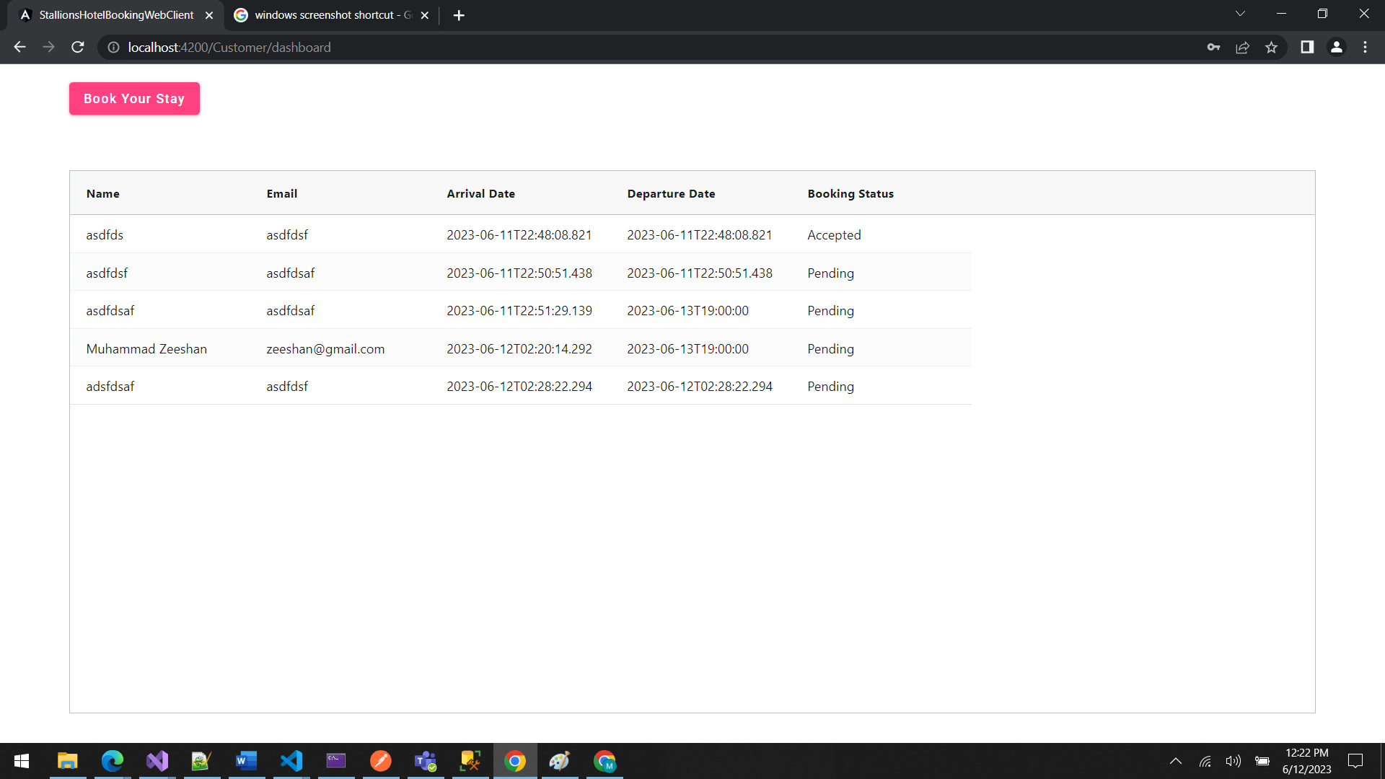1385x779 pixels.
Task: Open File Explorer from taskbar
Action: point(67,761)
